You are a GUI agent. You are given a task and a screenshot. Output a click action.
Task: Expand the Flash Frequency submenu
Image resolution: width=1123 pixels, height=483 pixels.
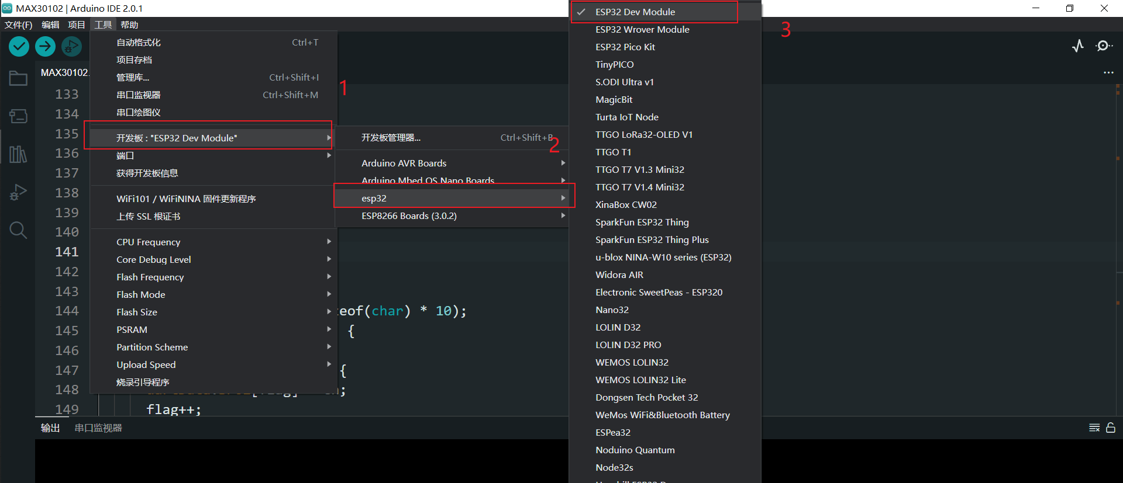213,277
